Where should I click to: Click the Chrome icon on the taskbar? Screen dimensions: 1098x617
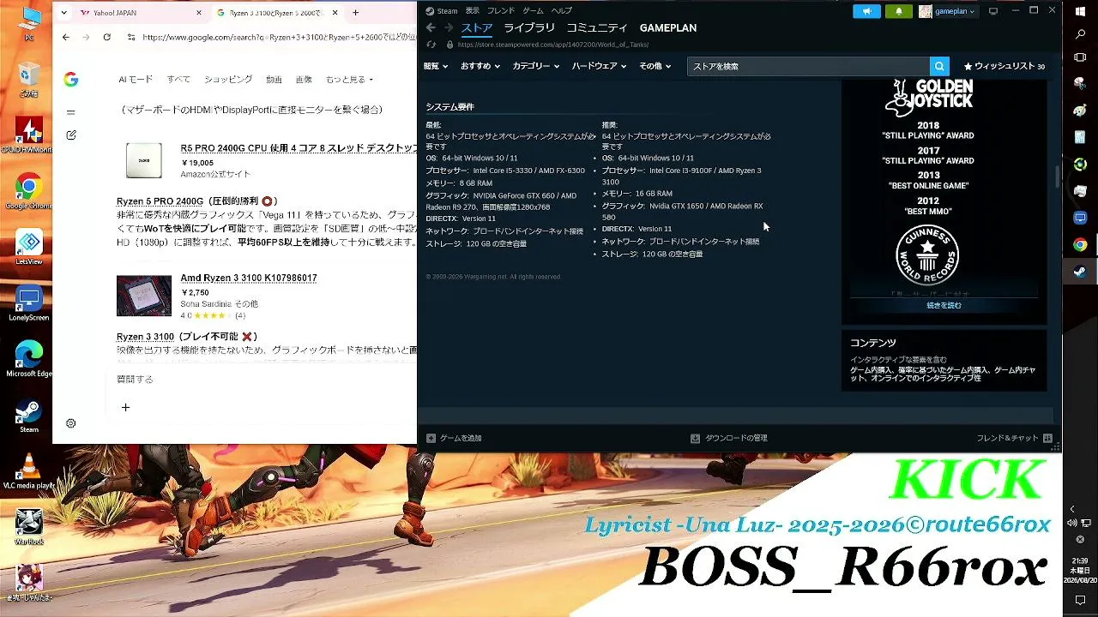pyautogui.click(x=1080, y=245)
